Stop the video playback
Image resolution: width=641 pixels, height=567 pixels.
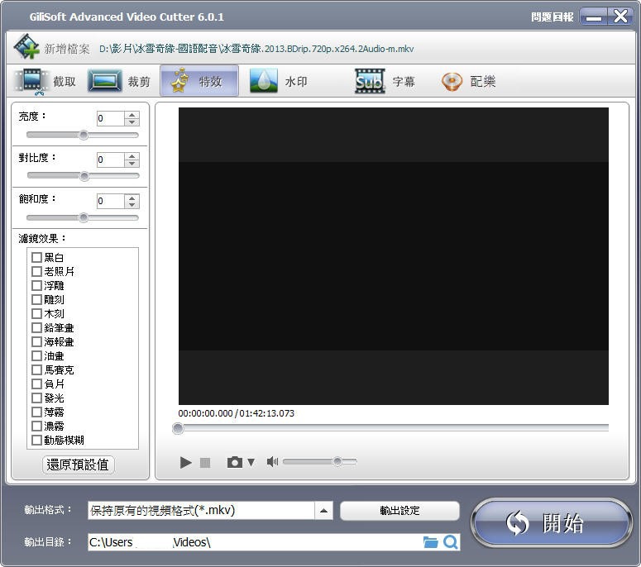point(205,462)
